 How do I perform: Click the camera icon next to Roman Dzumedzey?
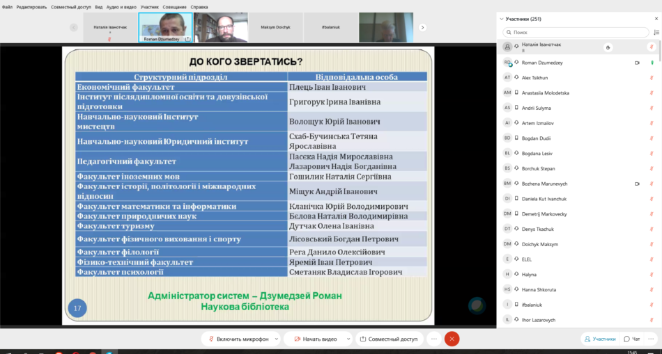pyautogui.click(x=637, y=63)
